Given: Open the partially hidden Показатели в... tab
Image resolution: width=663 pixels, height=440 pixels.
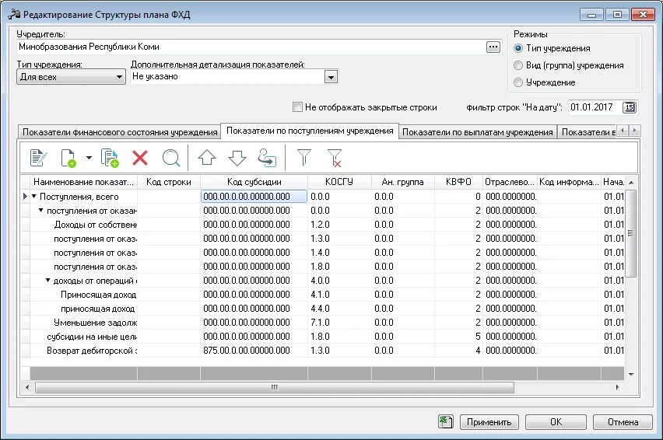Looking at the screenshot, I should tap(588, 132).
